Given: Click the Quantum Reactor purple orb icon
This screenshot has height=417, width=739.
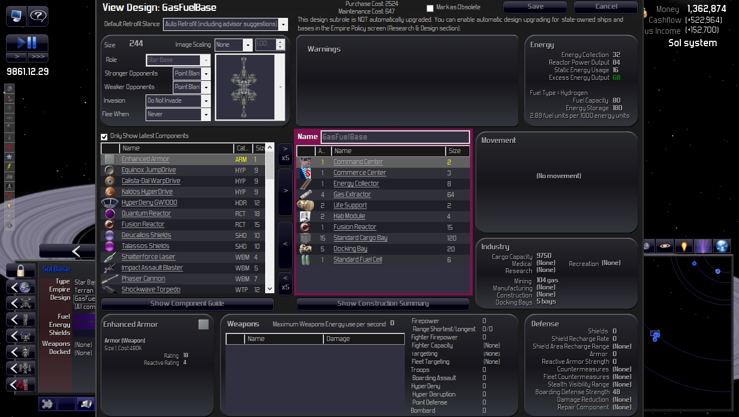Looking at the screenshot, I should coord(110,213).
